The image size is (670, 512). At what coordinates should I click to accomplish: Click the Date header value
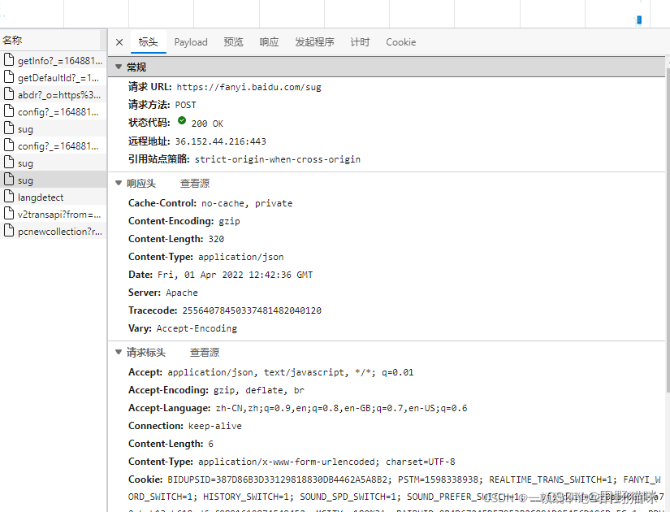235,275
